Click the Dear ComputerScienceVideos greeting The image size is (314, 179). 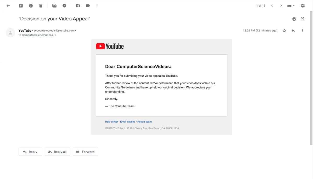(138, 67)
